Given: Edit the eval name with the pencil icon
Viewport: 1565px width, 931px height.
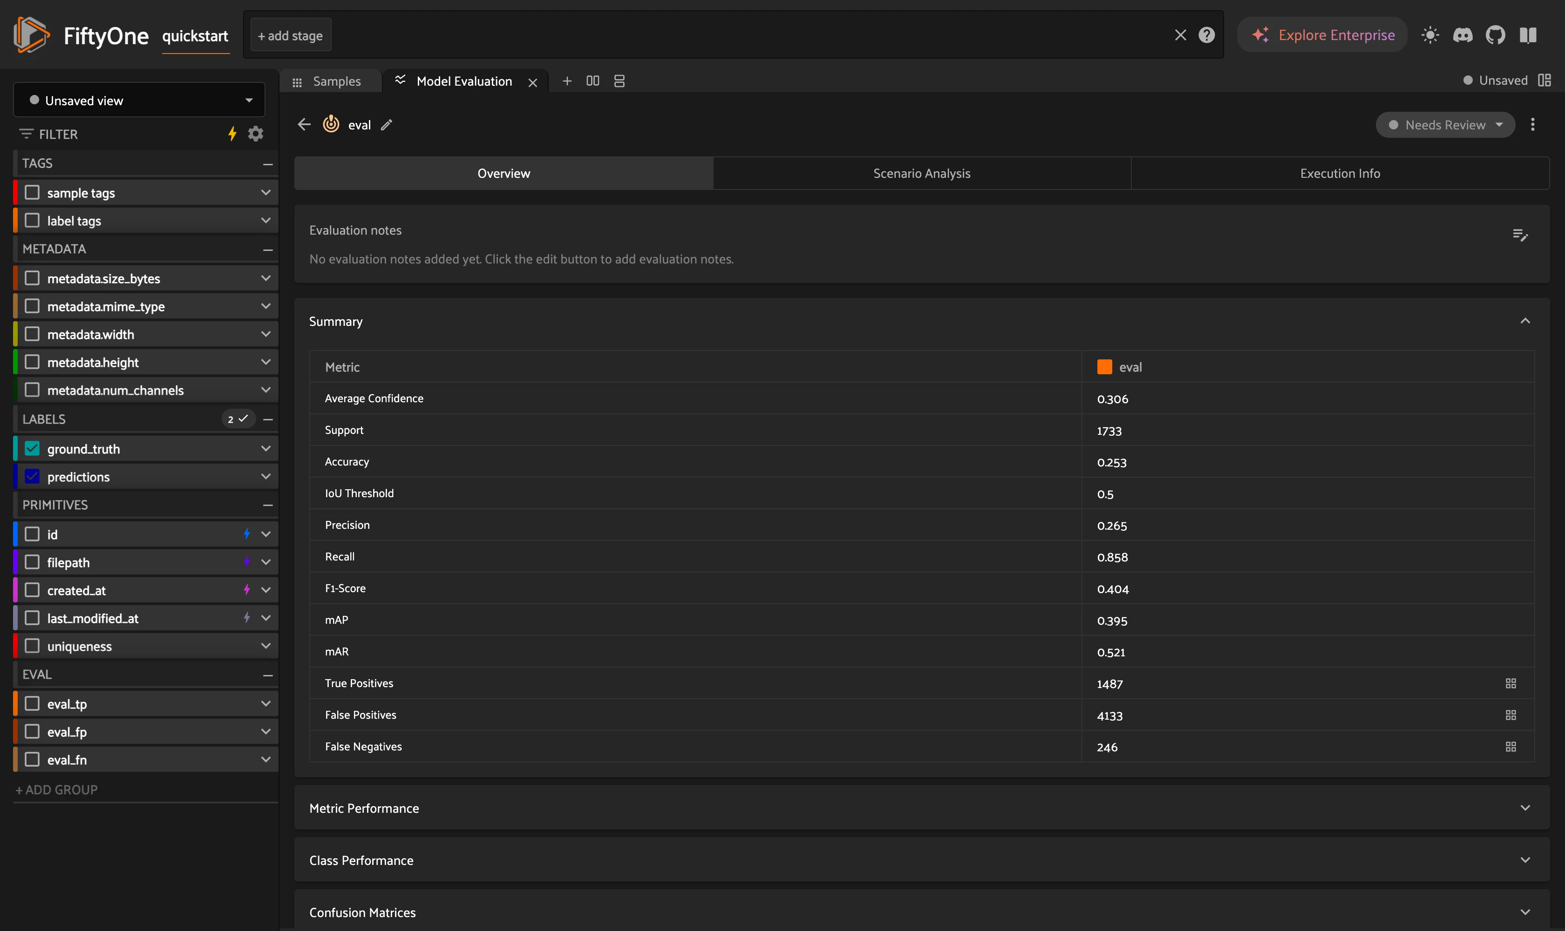Looking at the screenshot, I should pos(387,125).
